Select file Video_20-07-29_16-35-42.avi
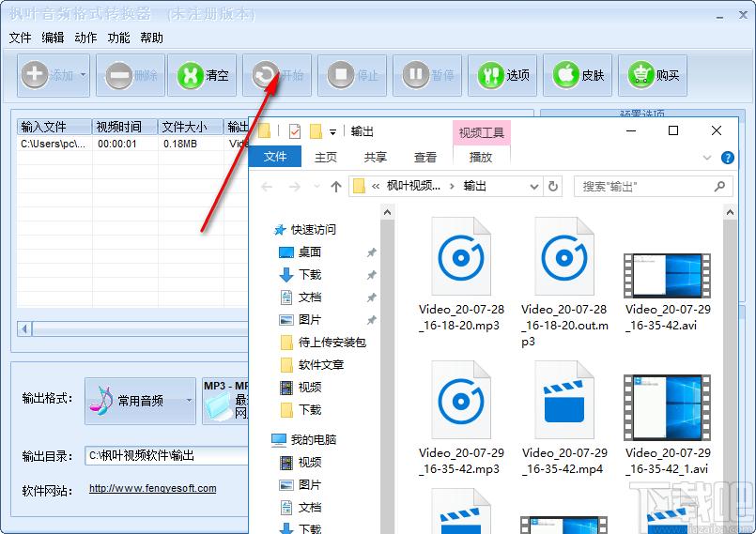 pos(668,292)
